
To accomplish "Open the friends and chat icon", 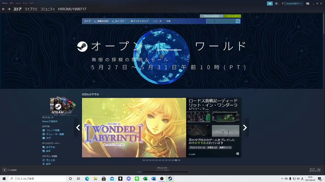I will (319, 170).
